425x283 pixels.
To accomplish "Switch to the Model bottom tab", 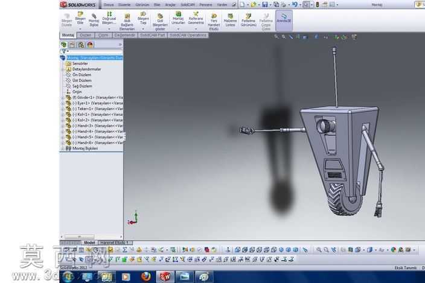I will coord(89,243).
